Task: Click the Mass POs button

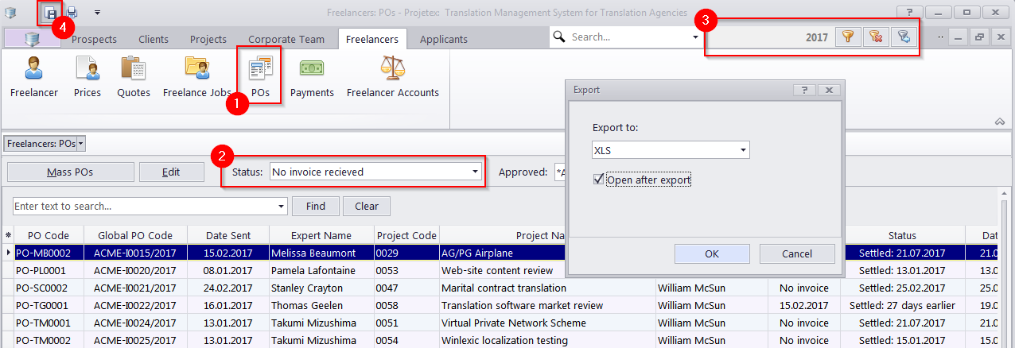Action: 69,172
